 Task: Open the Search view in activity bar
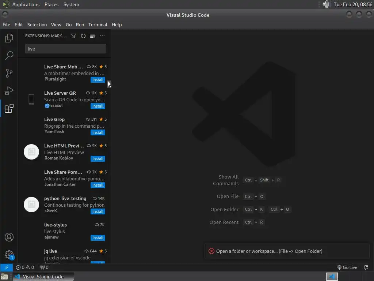(x=9, y=56)
